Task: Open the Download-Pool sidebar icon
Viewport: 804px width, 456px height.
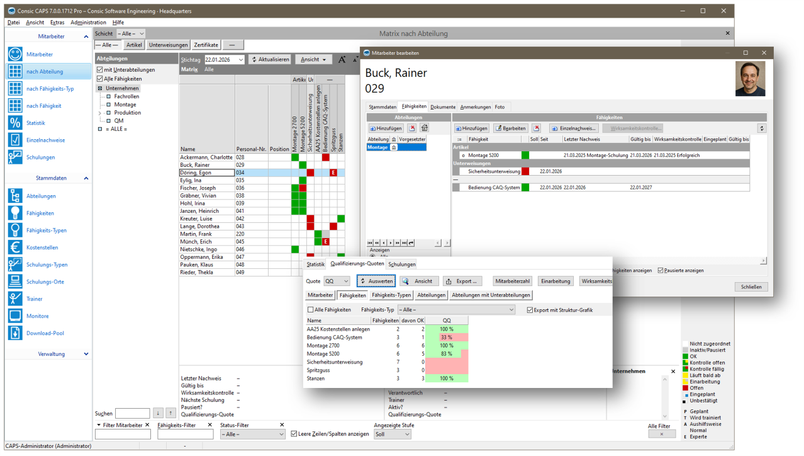Action: click(15, 333)
